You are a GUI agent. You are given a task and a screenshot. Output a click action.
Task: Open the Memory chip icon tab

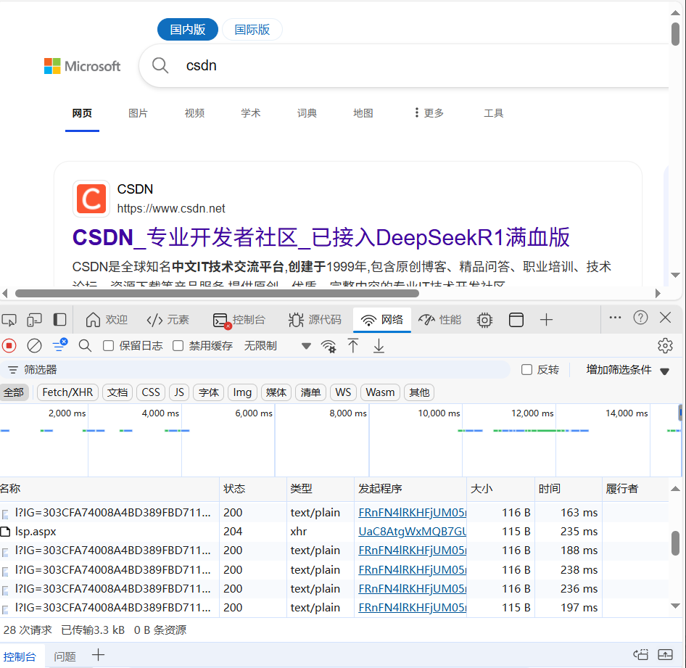(x=484, y=321)
